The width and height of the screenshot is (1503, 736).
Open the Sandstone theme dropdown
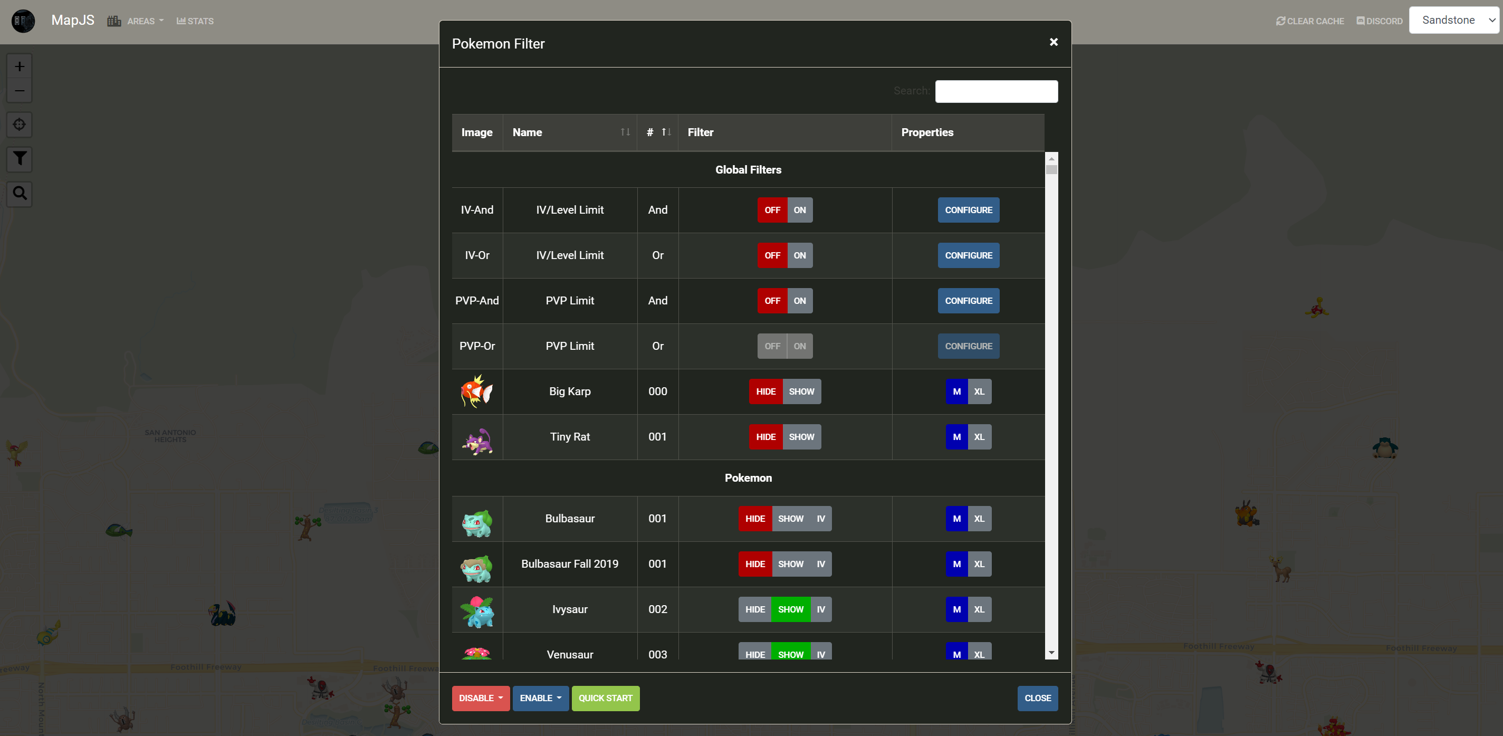coord(1455,21)
